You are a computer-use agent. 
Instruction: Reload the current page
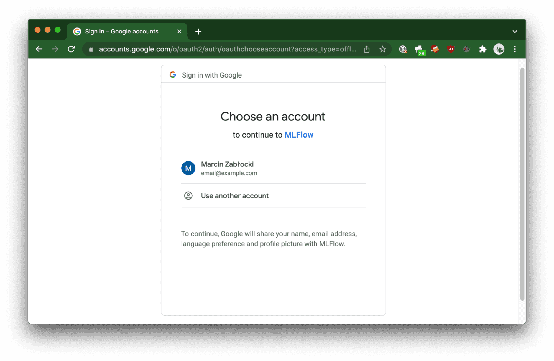pyautogui.click(x=71, y=49)
